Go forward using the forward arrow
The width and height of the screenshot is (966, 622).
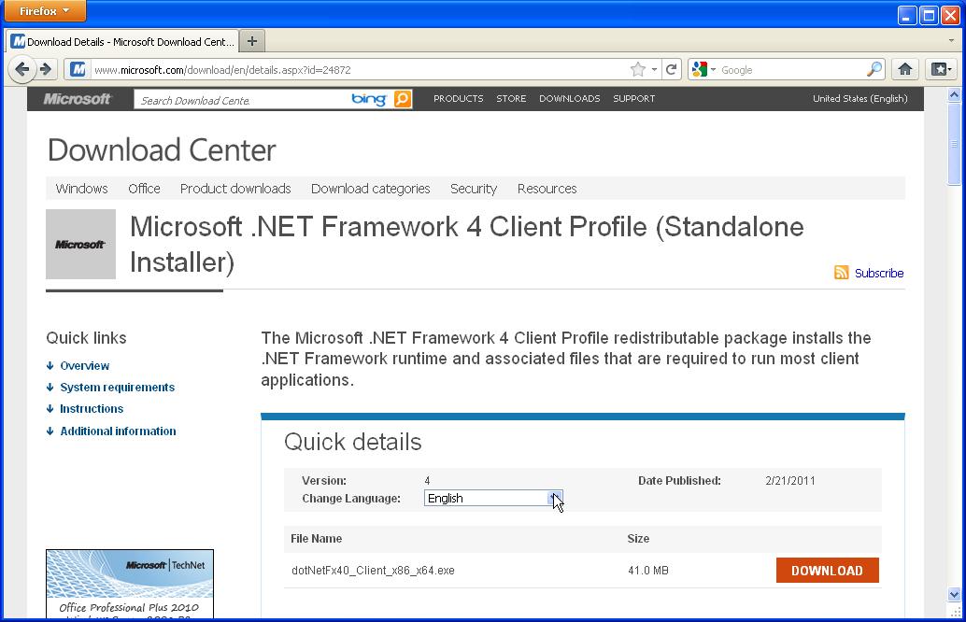47,68
